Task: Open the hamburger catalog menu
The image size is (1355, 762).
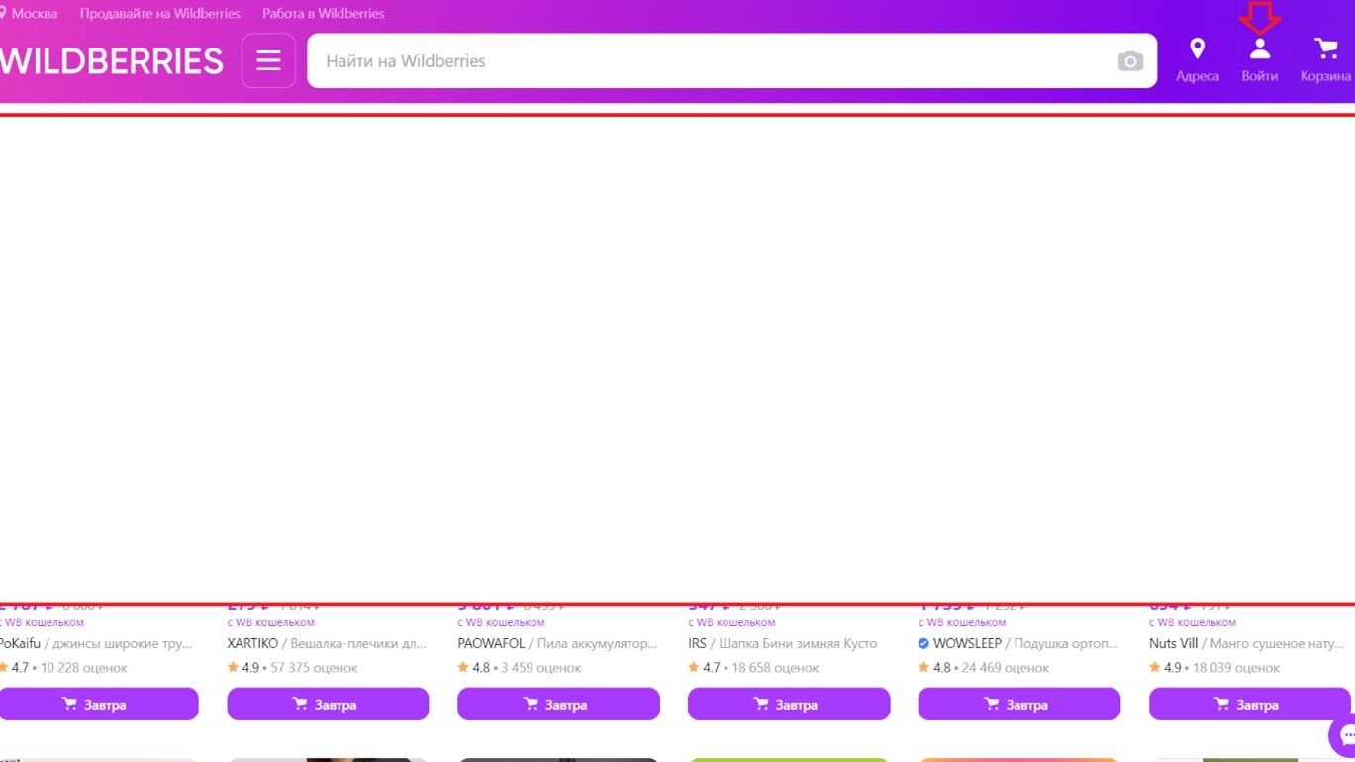Action: pos(268,60)
